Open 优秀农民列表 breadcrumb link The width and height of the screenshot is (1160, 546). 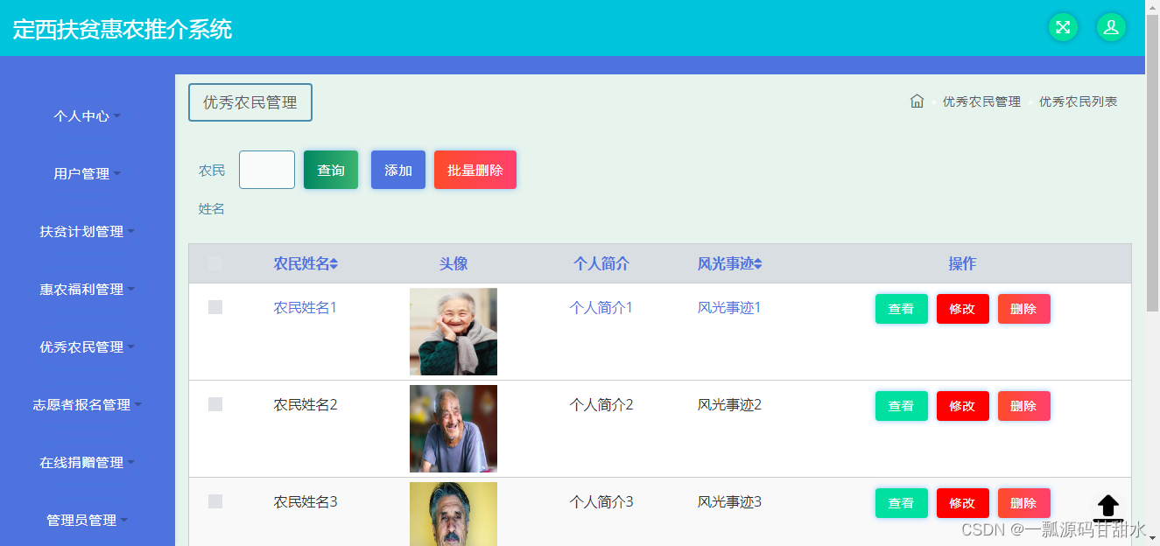[1078, 101]
